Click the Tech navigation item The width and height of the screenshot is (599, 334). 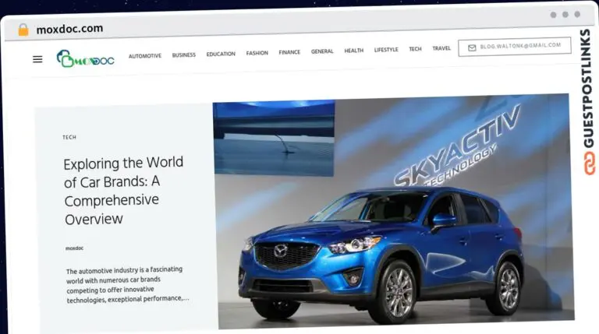coord(415,49)
